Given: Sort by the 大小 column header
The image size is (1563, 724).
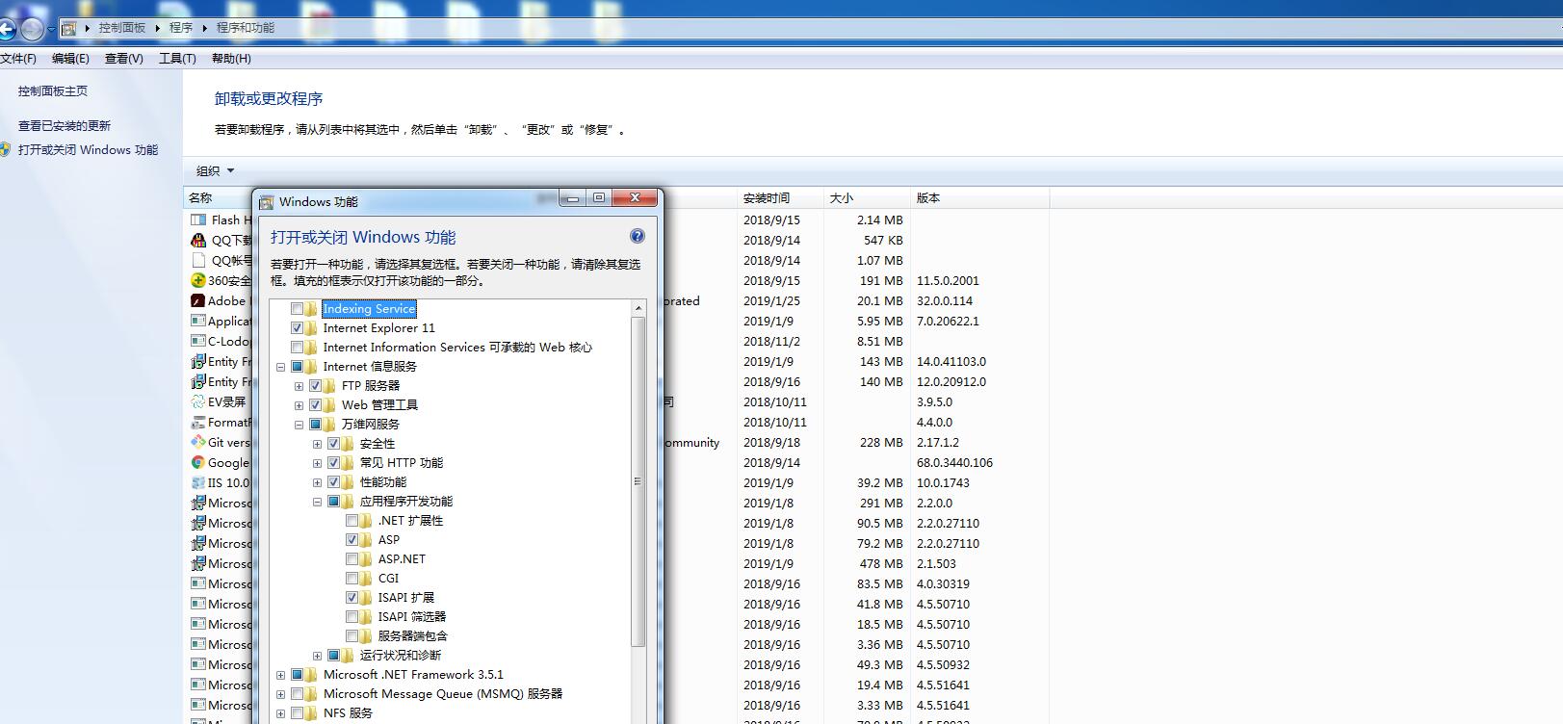Looking at the screenshot, I should [867, 198].
